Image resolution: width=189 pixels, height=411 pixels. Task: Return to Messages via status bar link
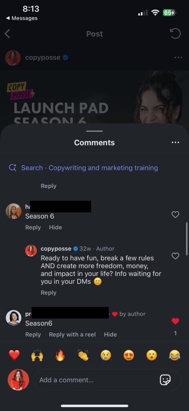coord(22,18)
